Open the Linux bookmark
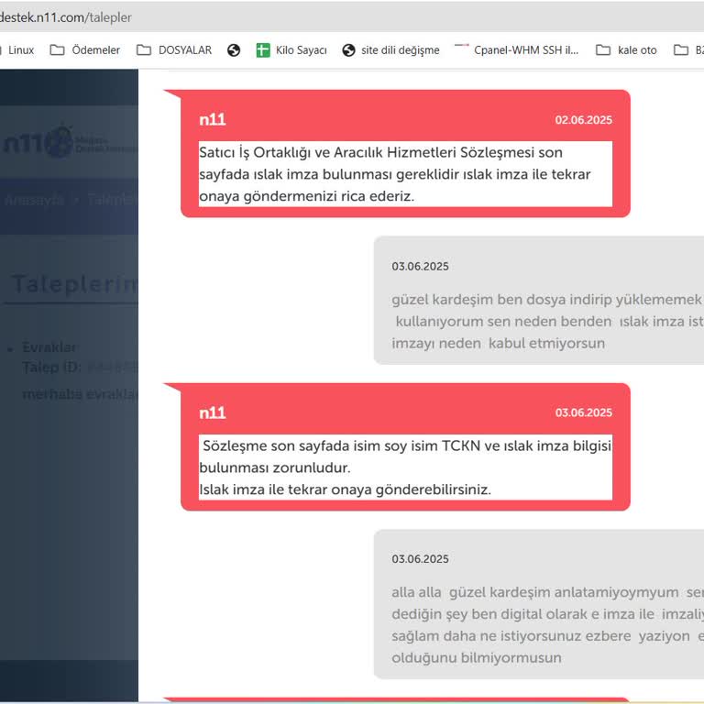This screenshot has width=704, height=704. click(x=21, y=49)
